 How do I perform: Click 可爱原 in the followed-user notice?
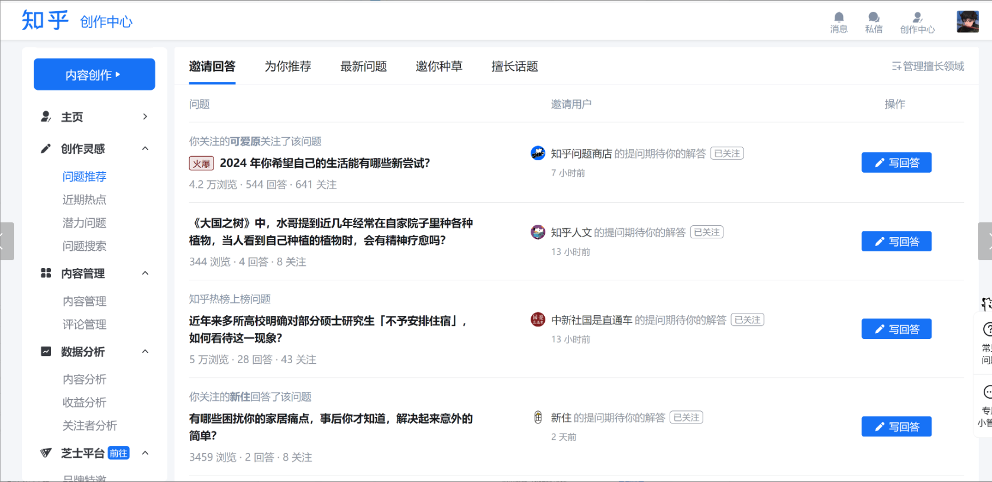coord(245,141)
